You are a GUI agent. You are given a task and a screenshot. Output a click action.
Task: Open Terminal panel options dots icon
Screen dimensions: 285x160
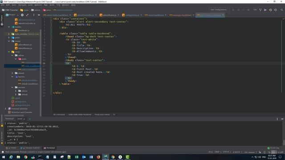click(x=277, y=119)
